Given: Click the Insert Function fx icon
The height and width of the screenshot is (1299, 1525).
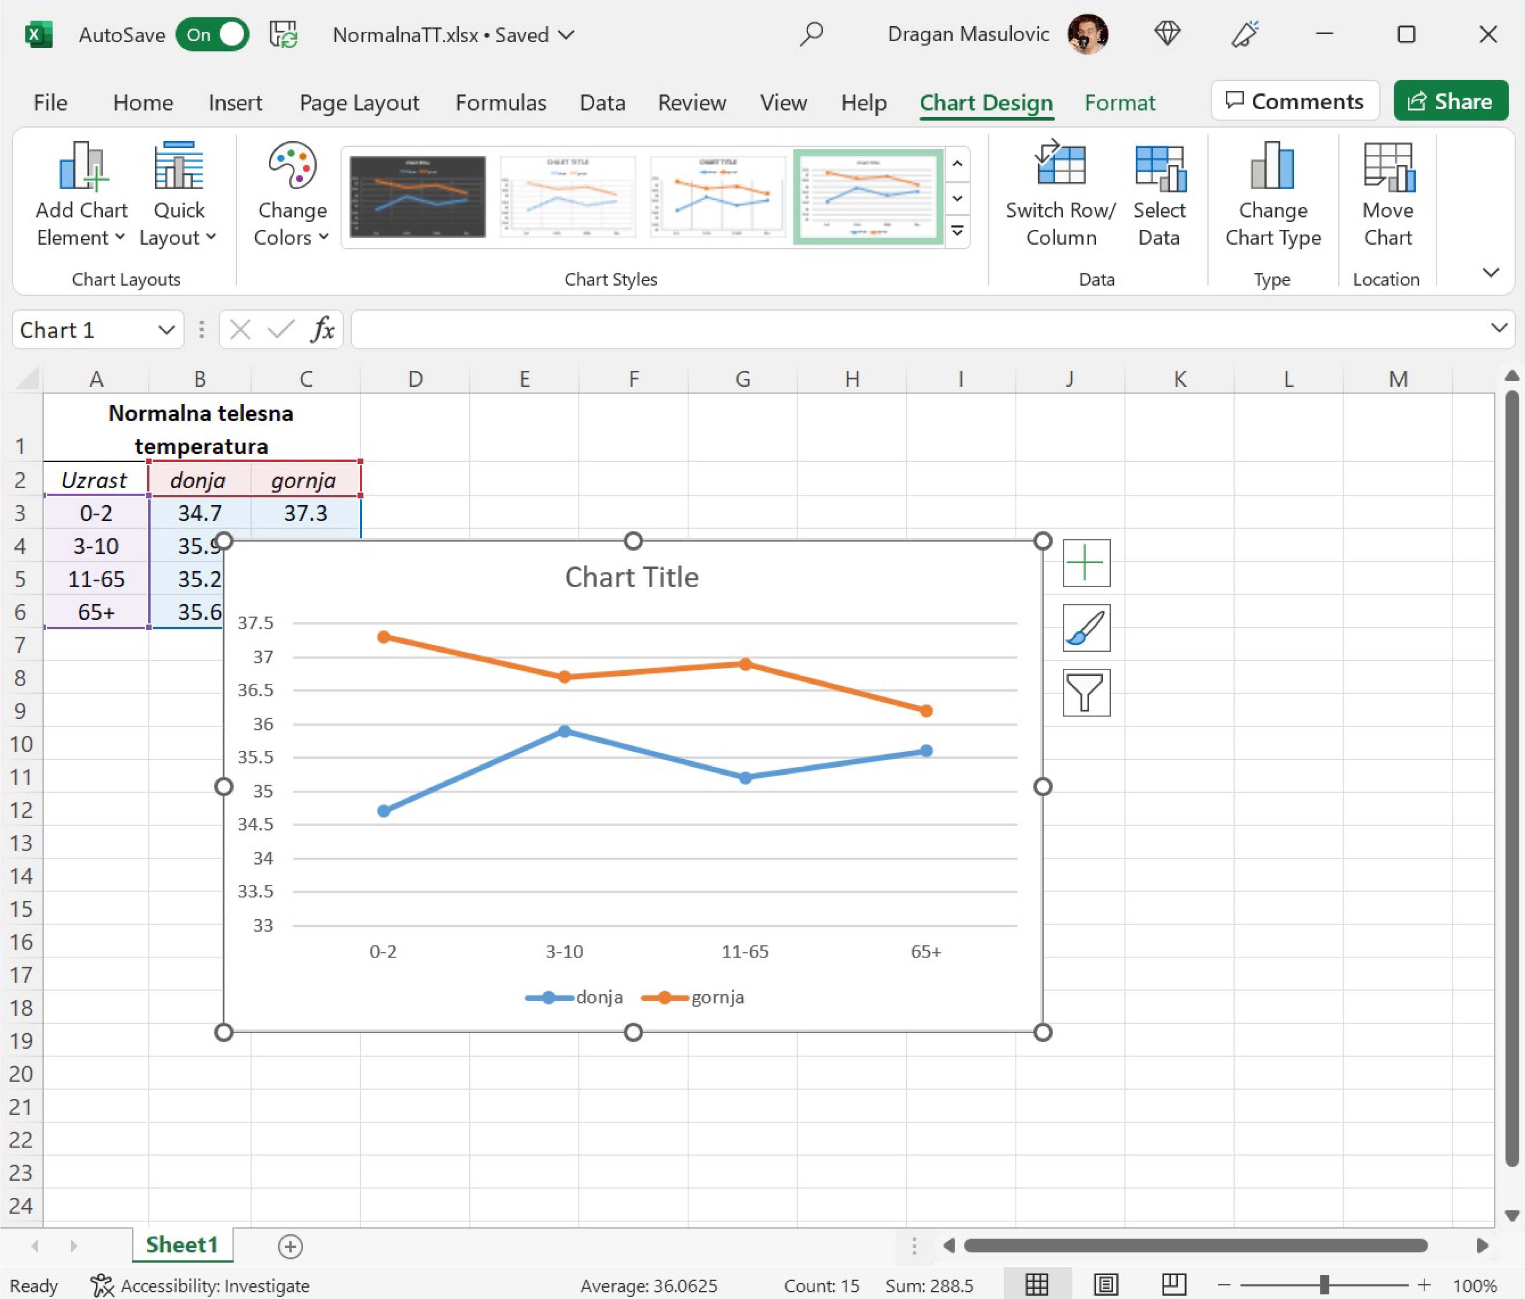Looking at the screenshot, I should point(322,329).
